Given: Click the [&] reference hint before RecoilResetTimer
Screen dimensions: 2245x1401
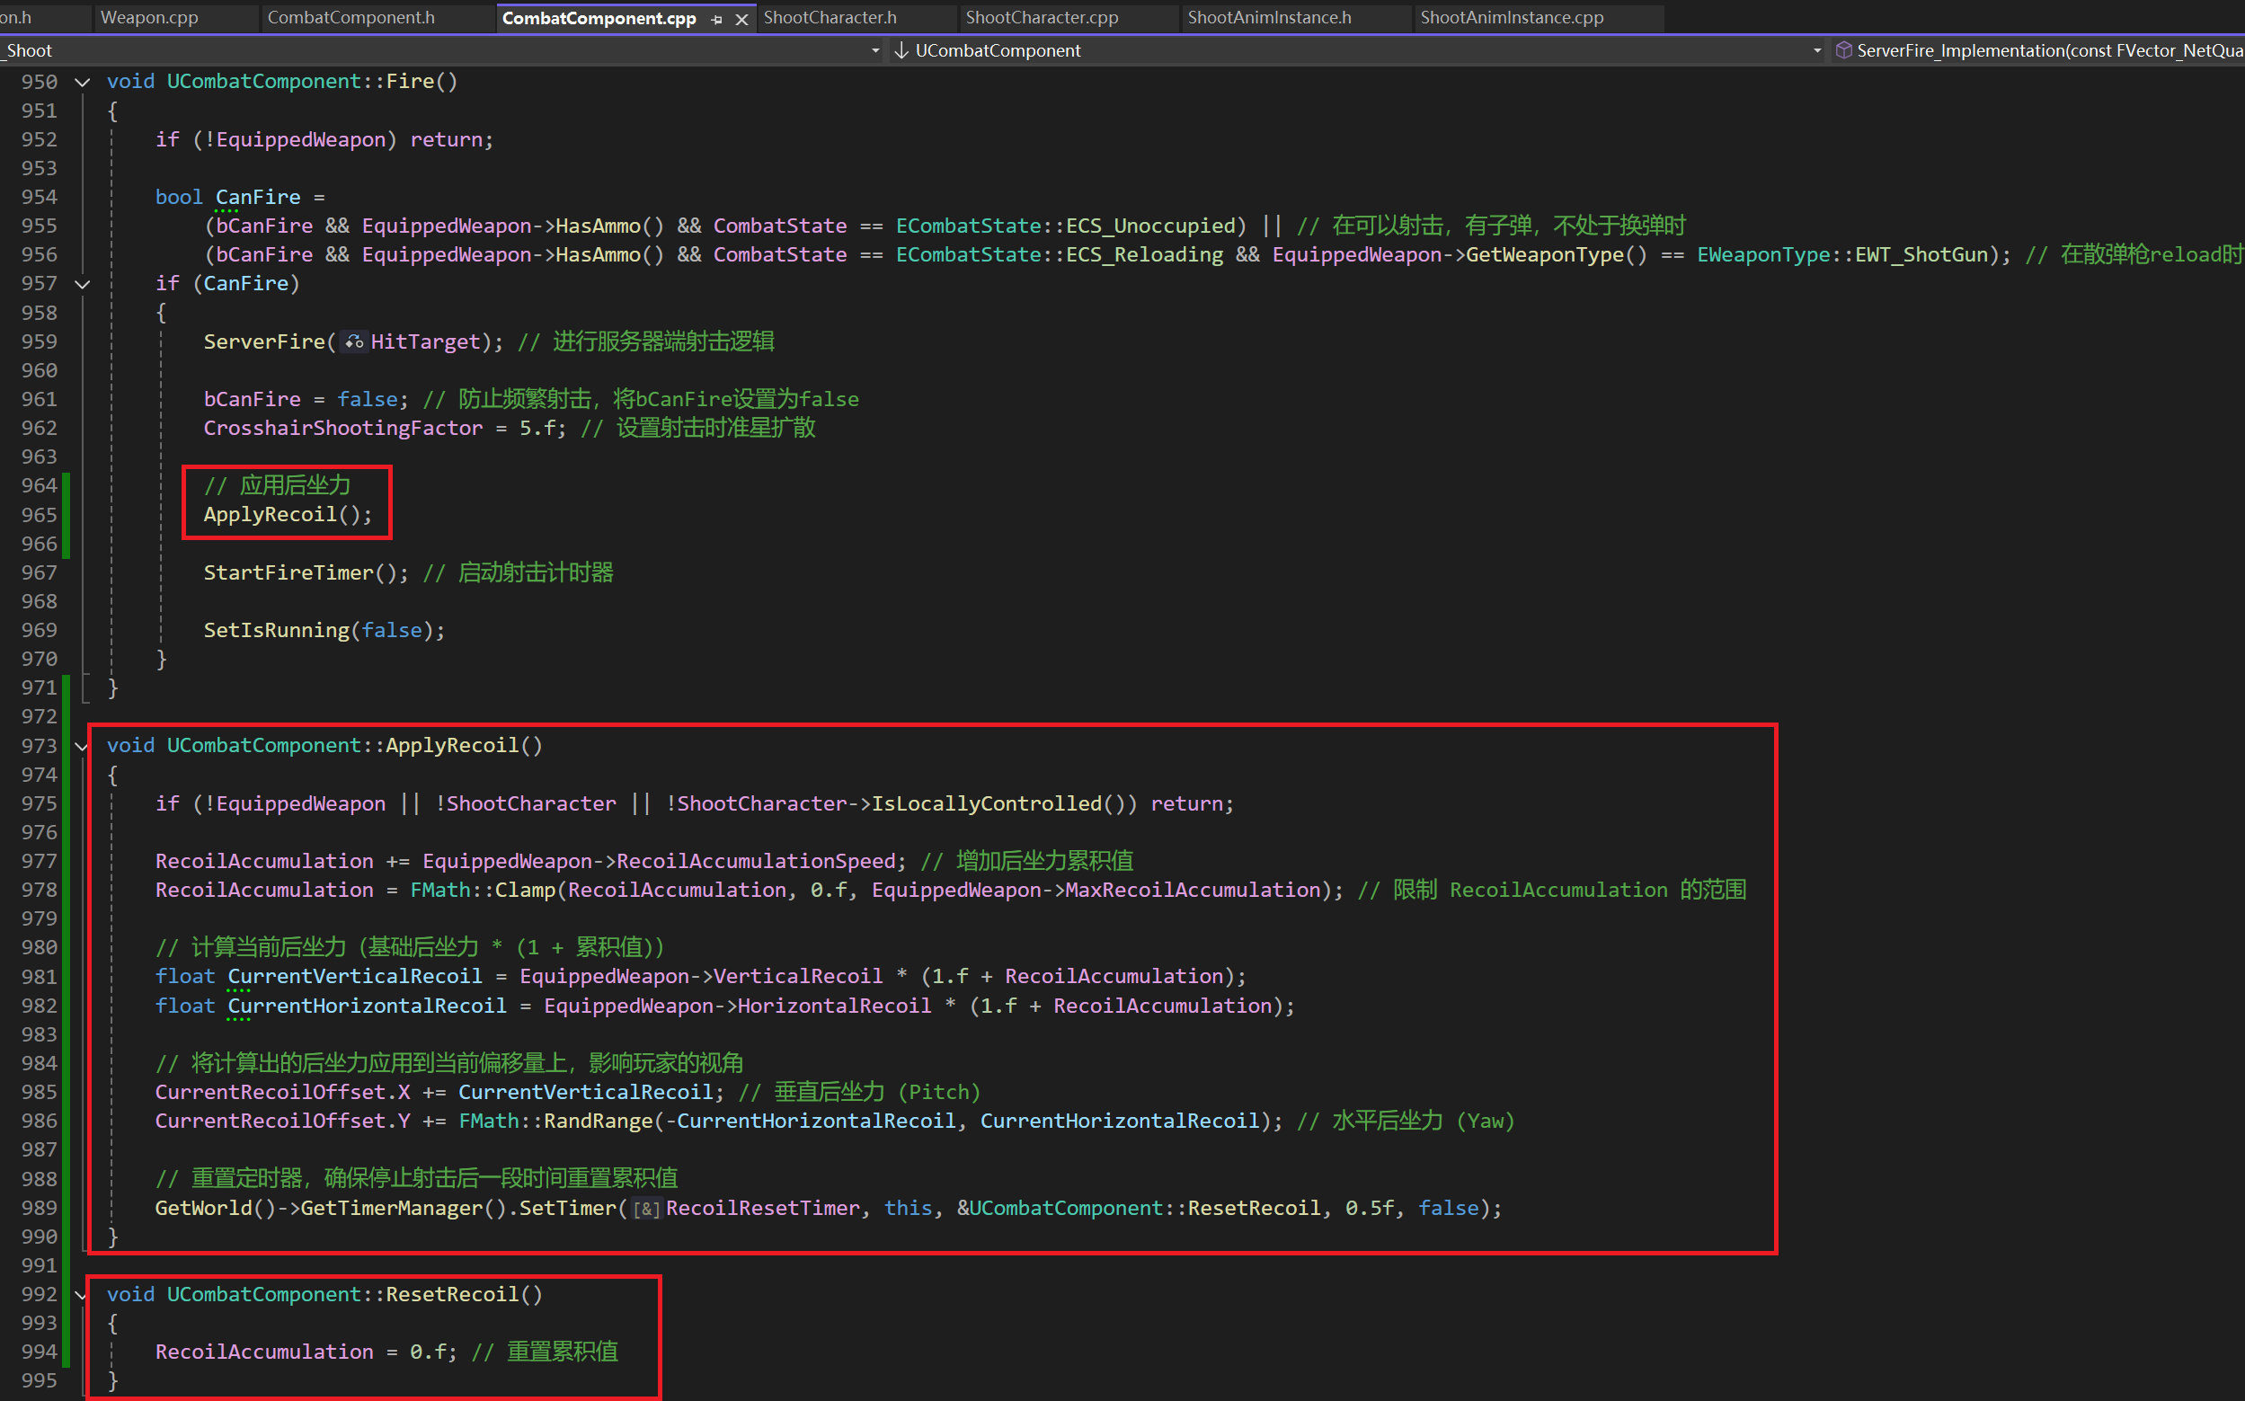Looking at the screenshot, I should click(646, 1209).
